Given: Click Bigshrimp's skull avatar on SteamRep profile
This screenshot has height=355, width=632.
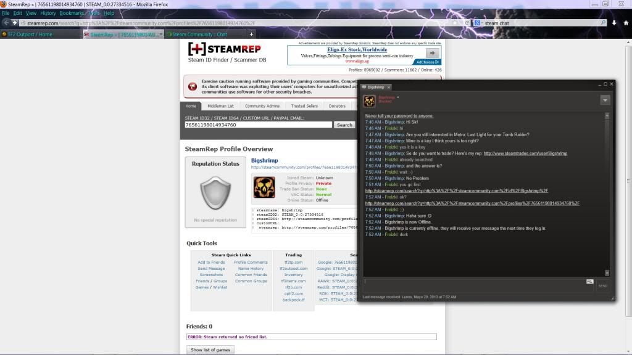Looking at the screenshot, I should (x=264, y=187).
